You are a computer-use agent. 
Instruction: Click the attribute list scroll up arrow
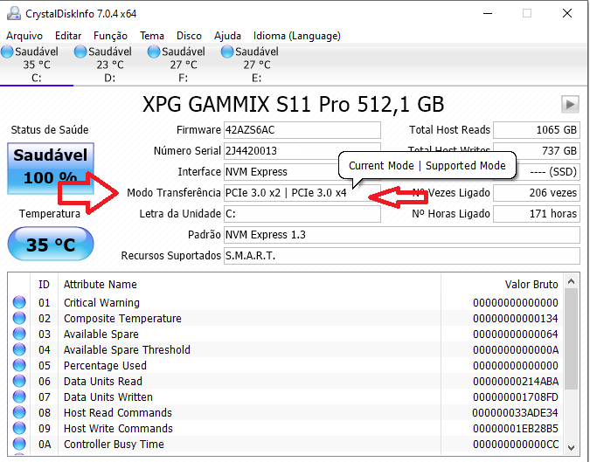572,281
